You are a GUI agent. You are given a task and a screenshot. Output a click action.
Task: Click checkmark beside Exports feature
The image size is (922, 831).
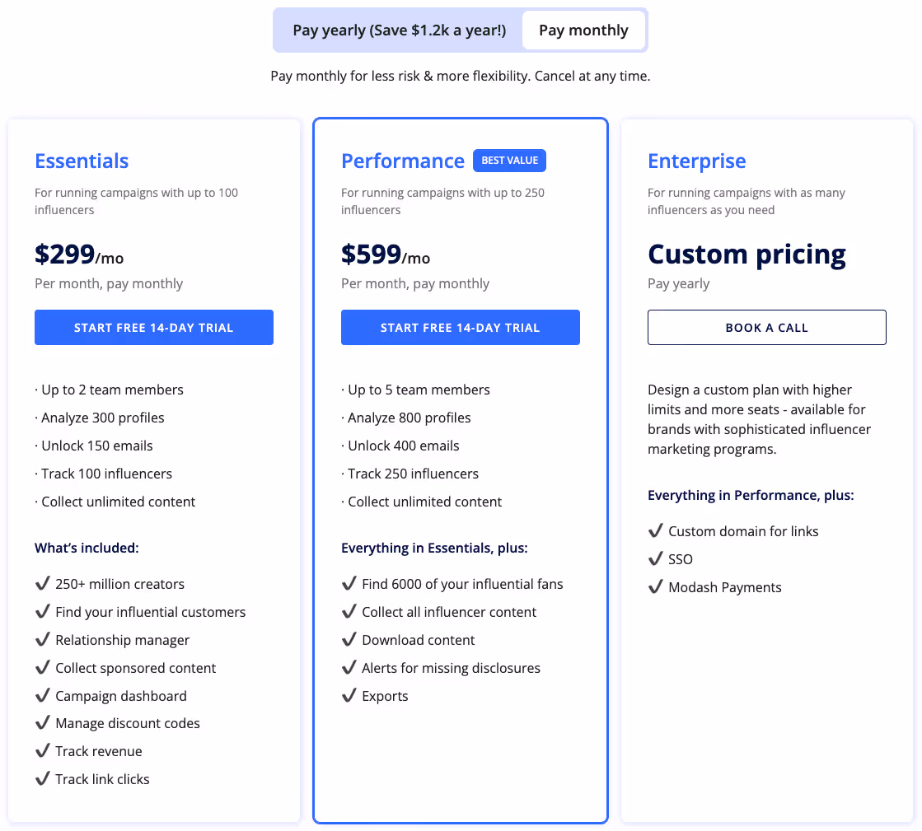(x=349, y=696)
